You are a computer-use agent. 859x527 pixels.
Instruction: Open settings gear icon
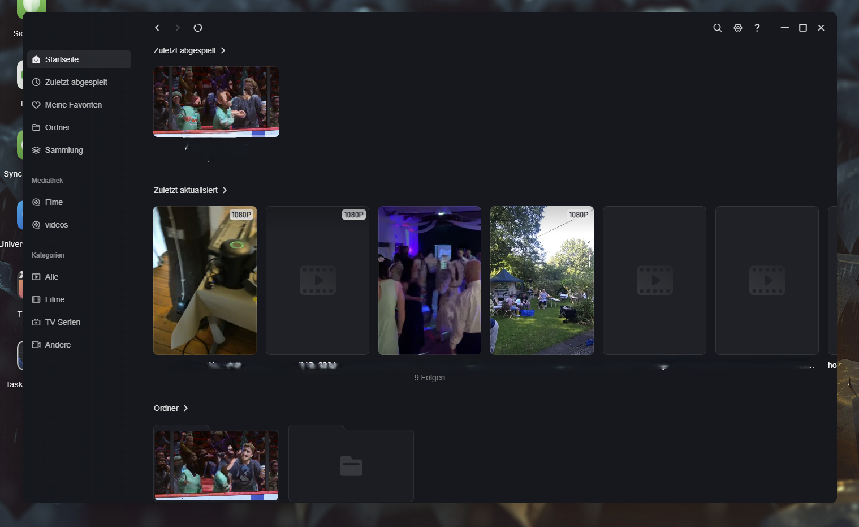click(738, 28)
